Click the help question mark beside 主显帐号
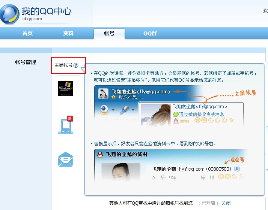This screenshot has height=210, width=268. coord(76,65)
